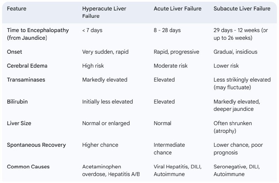This screenshot has width=279, height=183.
Task: Click the 'Higher chance' cell
Action: point(100,145)
